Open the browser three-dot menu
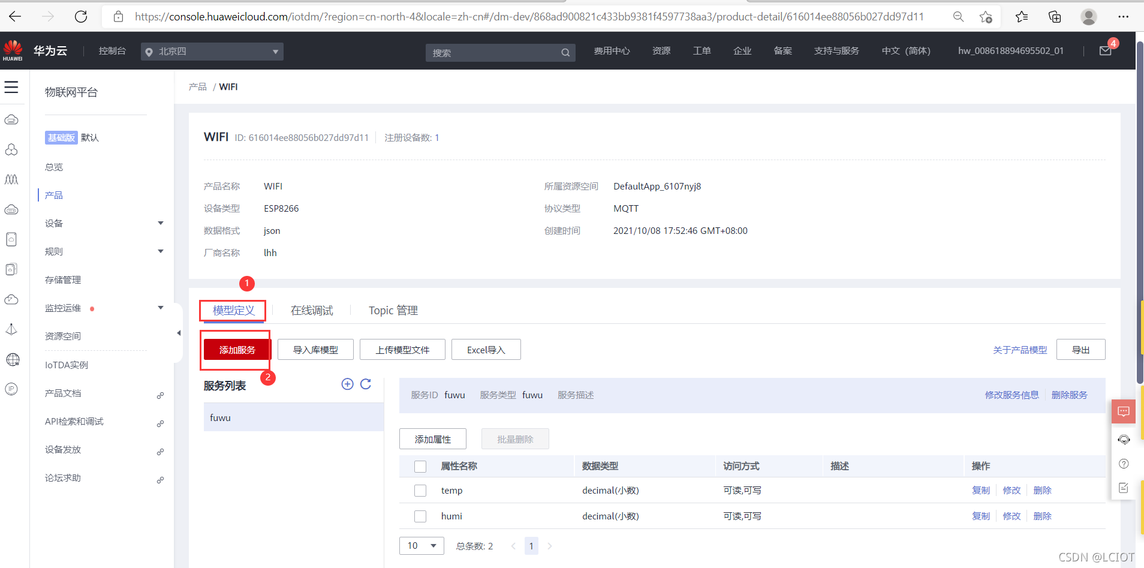1144x568 pixels. coord(1124,17)
